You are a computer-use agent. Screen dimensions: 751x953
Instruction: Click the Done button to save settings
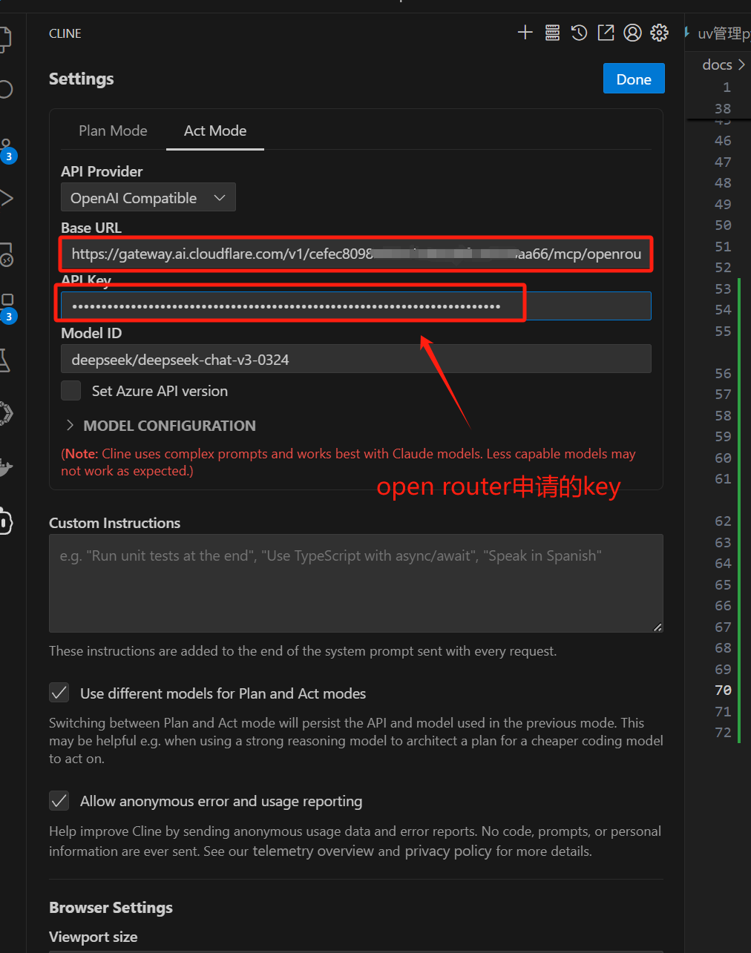tap(634, 78)
